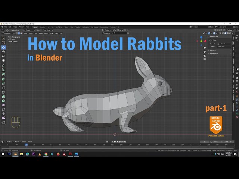Expand the Options panel in sidebar

(x=212, y=50)
